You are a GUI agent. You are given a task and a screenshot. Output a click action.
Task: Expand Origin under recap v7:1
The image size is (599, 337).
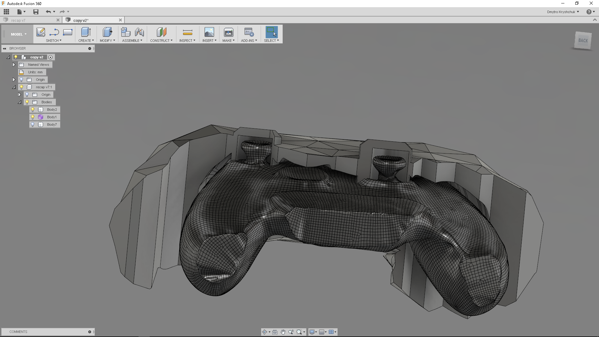(x=19, y=95)
